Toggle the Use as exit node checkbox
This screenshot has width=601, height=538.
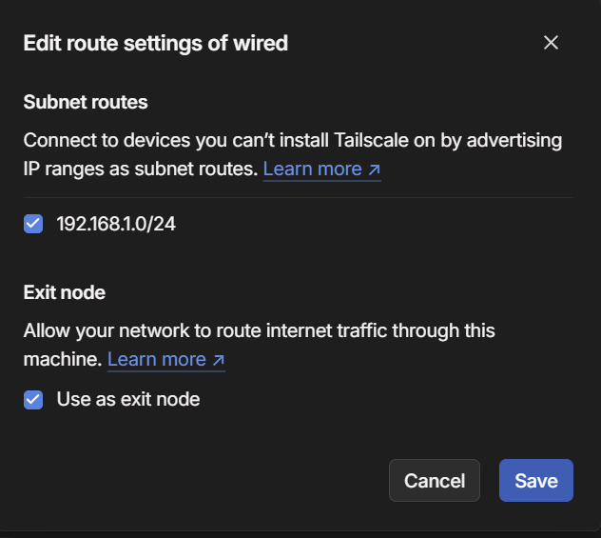[x=33, y=399]
